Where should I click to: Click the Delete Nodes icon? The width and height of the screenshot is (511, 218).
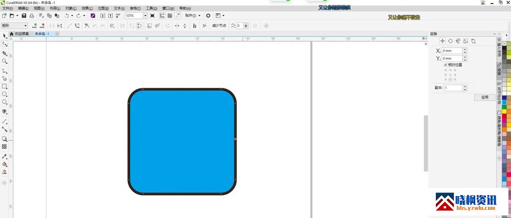click(42, 26)
